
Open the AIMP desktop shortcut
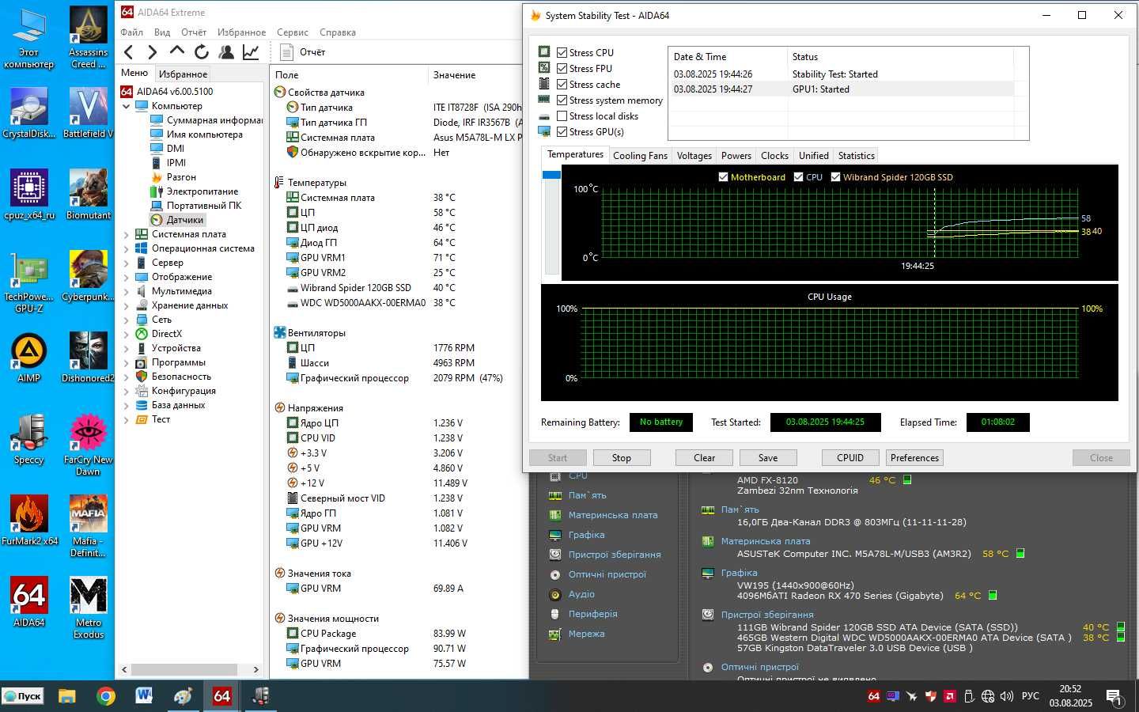pos(29,358)
